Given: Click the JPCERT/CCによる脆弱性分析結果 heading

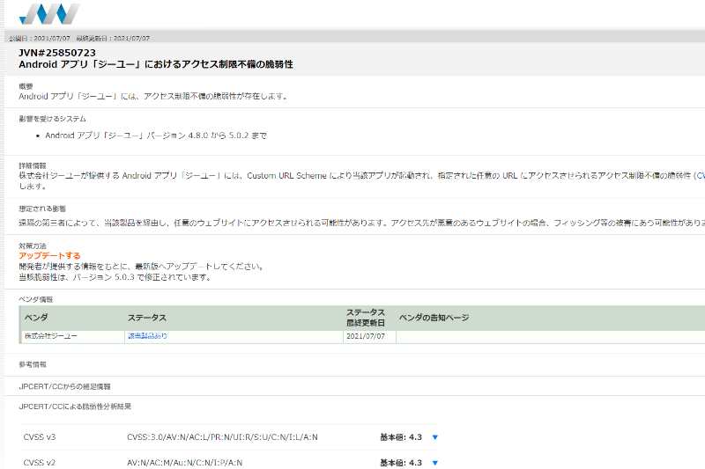Looking at the screenshot, I should tap(75, 407).
